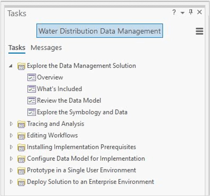This screenshot has width=210, height=196.
Task: Expand Configure Data Model for Implementation group
Action: pos(11,159)
